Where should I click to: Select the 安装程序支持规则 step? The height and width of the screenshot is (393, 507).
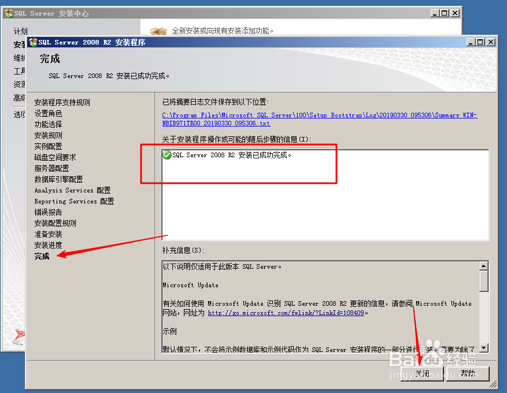point(62,102)
